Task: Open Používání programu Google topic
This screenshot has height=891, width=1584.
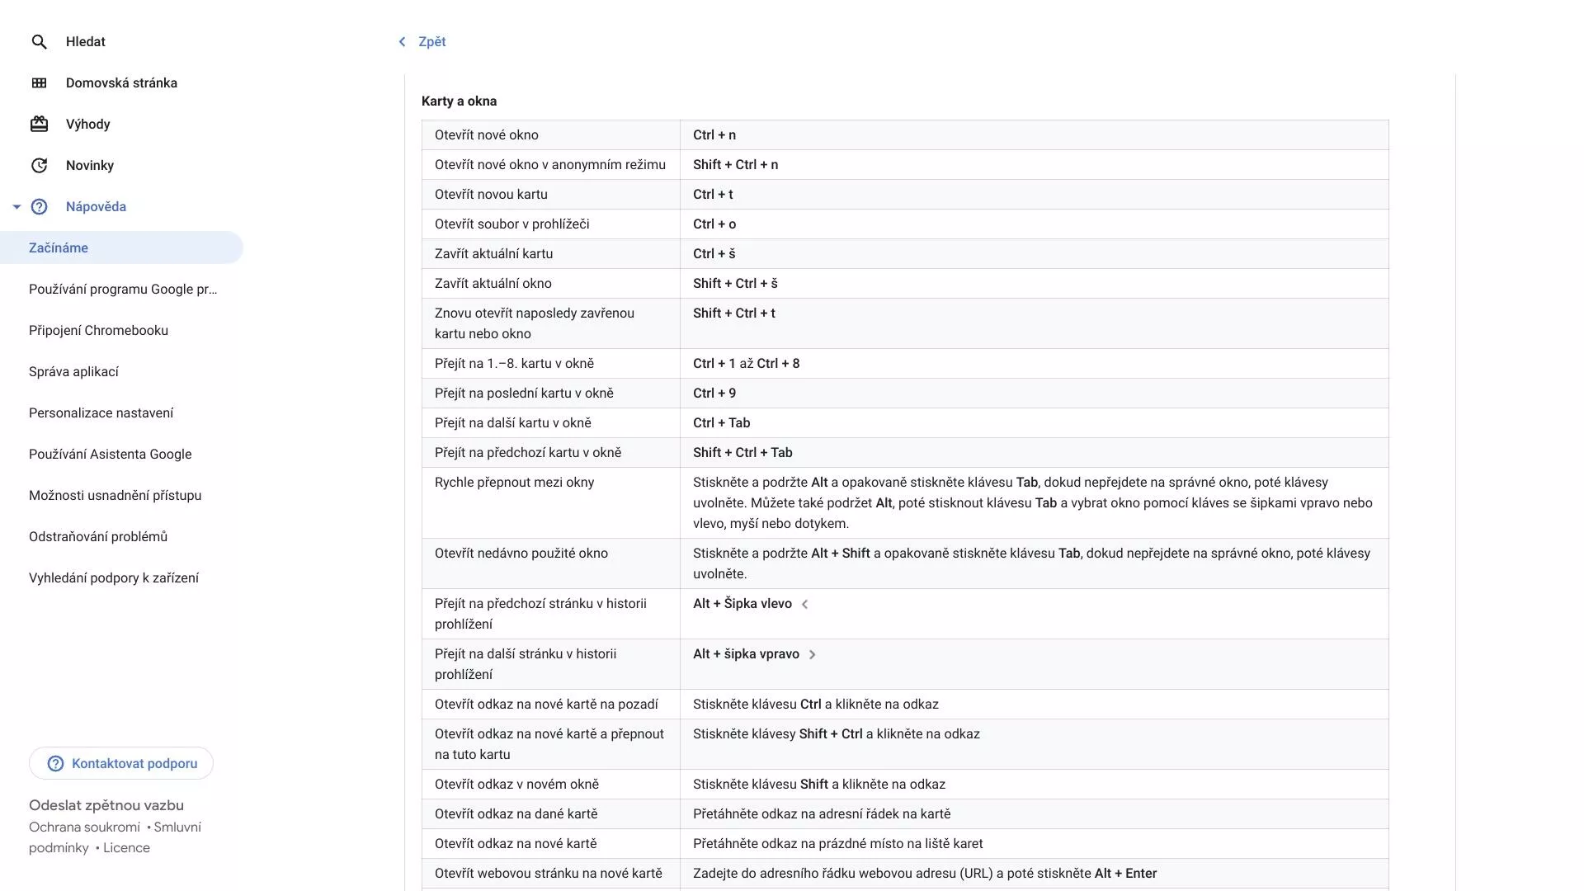Action: 123,289
